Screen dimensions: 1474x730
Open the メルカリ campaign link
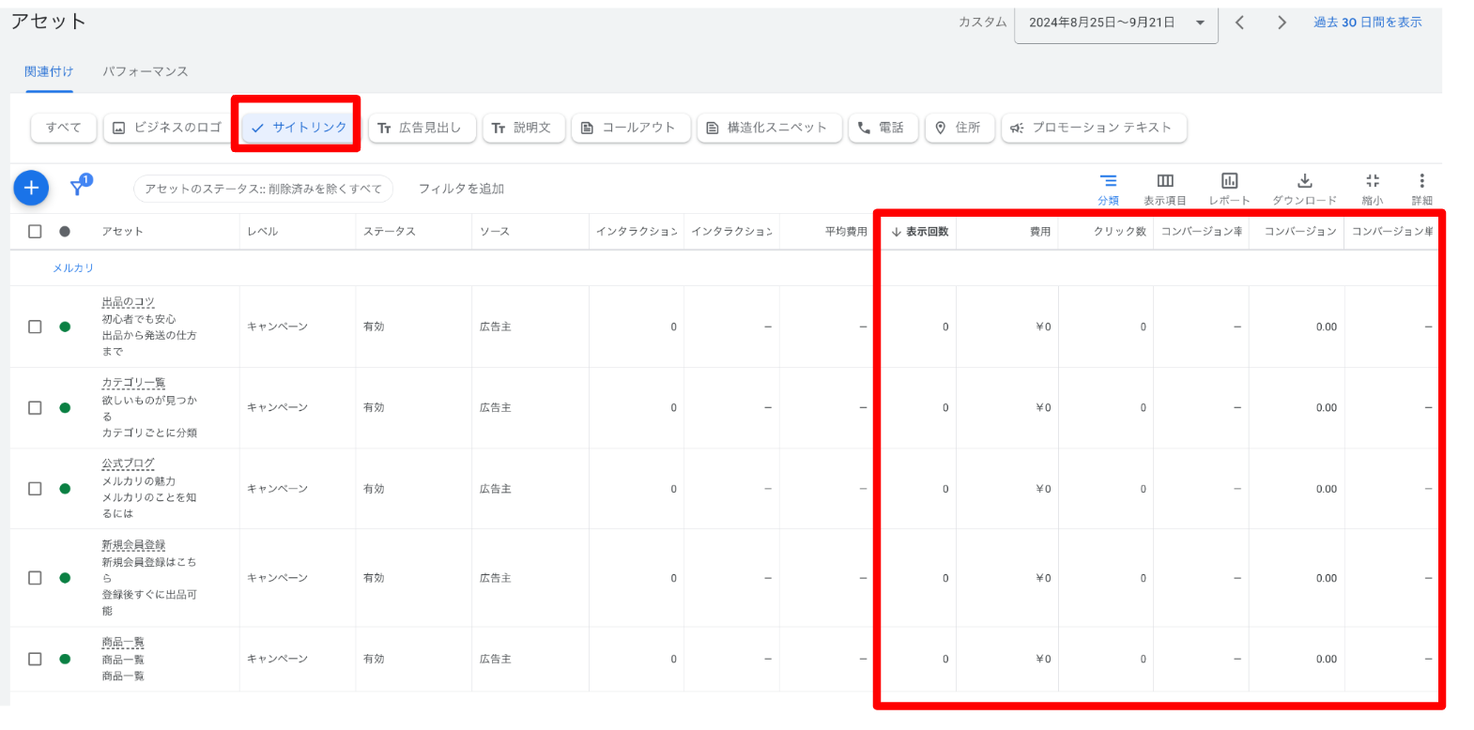[x=73, y=268]
